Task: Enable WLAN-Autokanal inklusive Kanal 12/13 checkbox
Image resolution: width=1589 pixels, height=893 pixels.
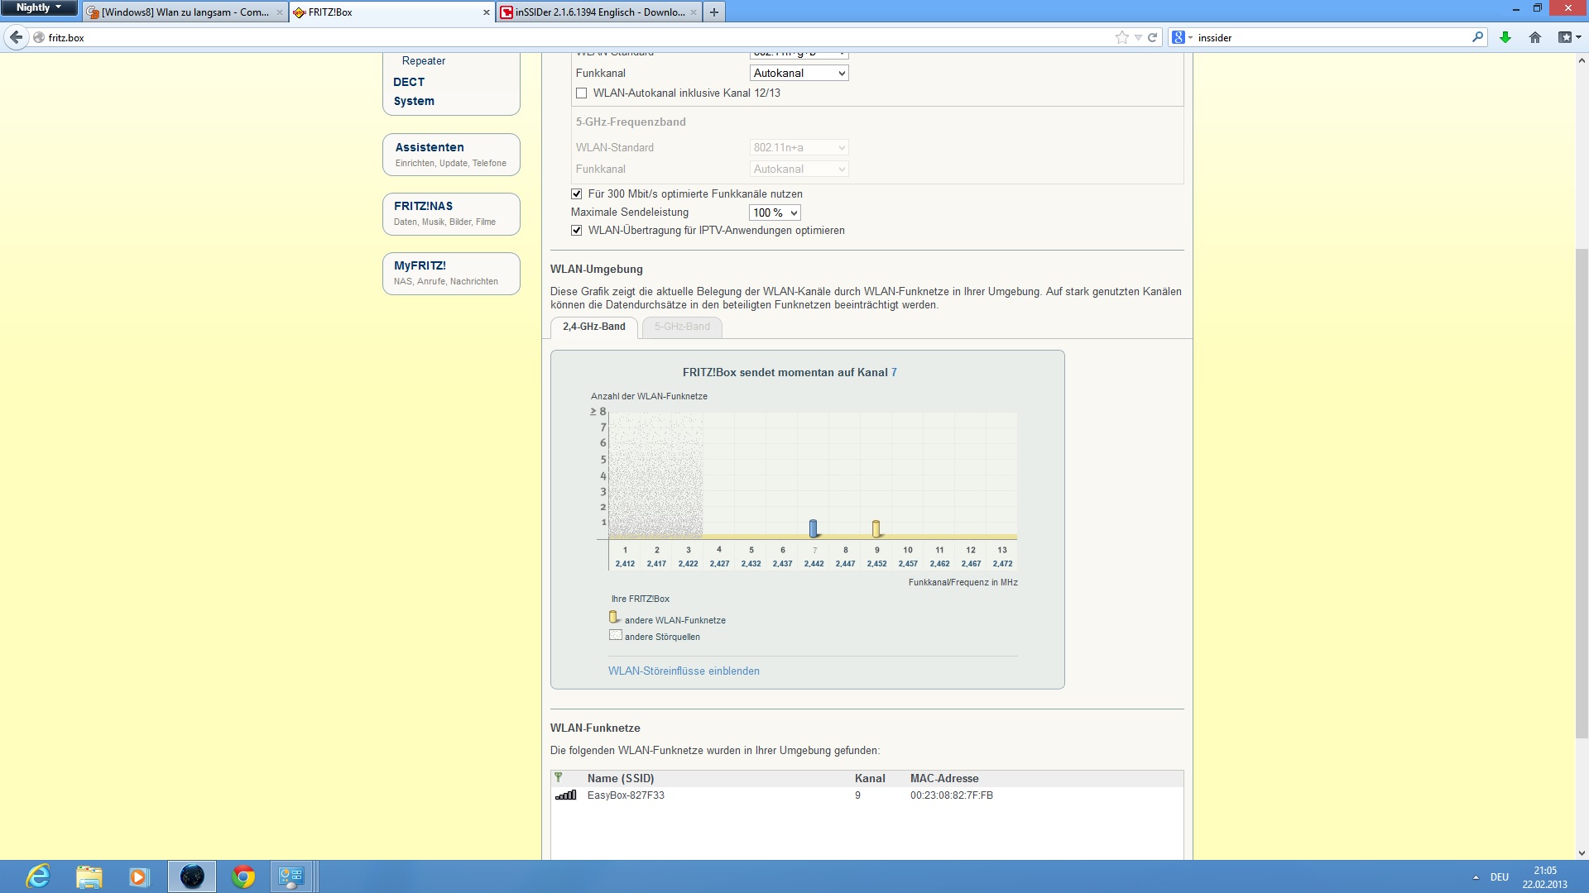Action: (582, 93)
